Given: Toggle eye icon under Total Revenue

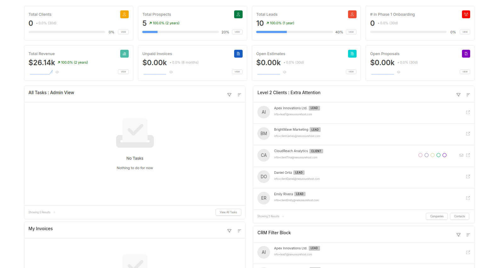Looking at the screenshot, I should coord(57,72).
